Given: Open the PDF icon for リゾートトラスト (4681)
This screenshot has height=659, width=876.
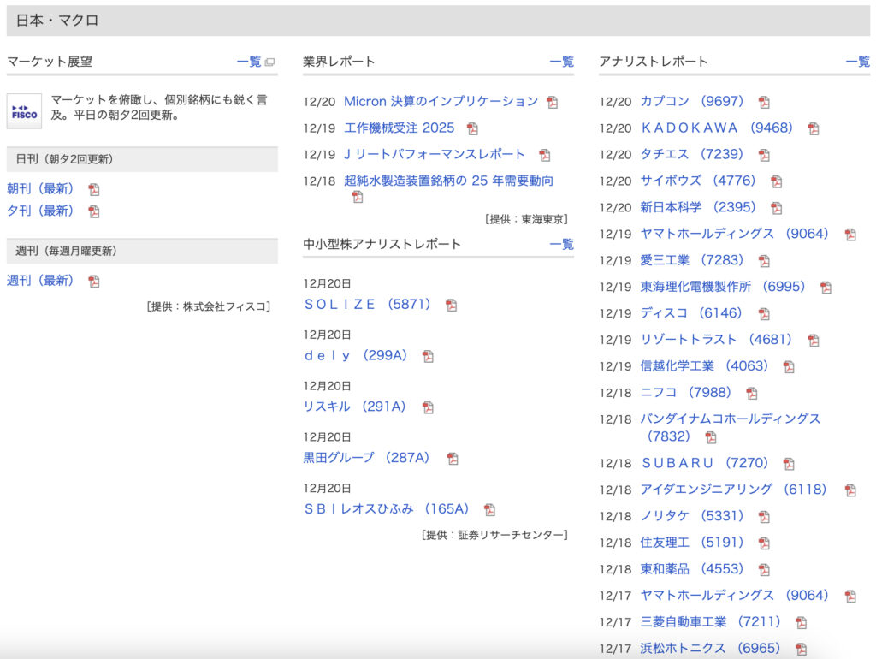Looking at the screenshot, I should pyautogui.click(x=813, y=341).
